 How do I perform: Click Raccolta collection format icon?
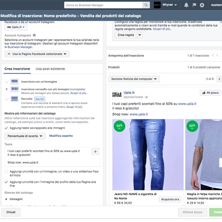14,99
